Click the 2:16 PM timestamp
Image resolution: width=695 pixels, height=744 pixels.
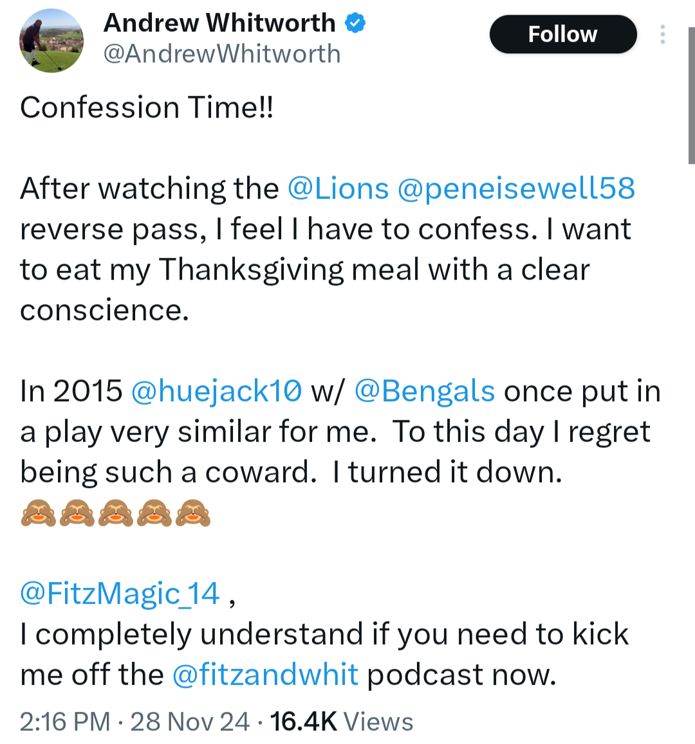click(65, 721)
